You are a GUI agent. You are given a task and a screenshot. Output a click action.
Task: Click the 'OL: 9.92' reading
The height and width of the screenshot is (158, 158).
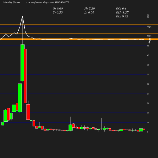coord(122,16)
